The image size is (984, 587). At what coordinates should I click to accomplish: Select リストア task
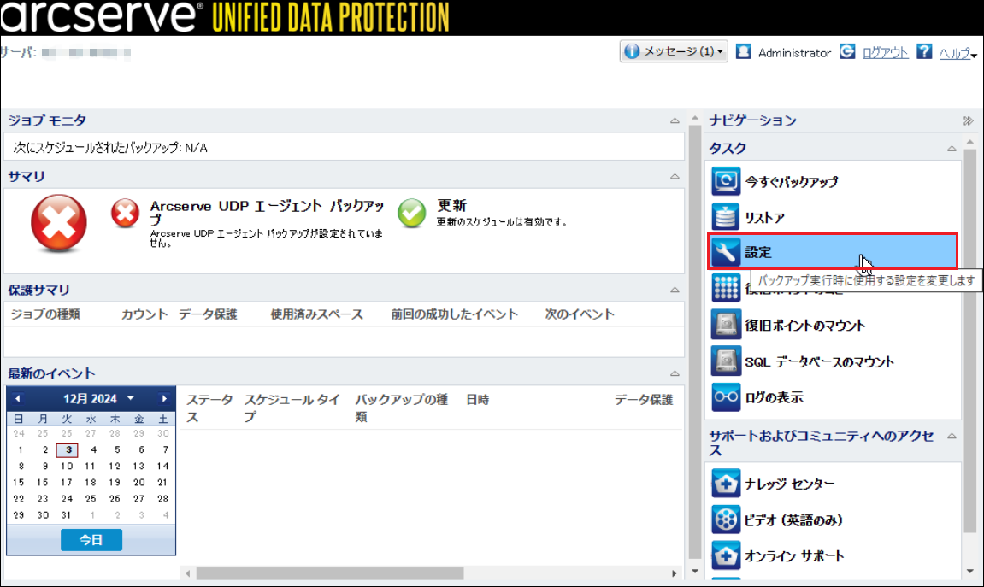(764, 218)
